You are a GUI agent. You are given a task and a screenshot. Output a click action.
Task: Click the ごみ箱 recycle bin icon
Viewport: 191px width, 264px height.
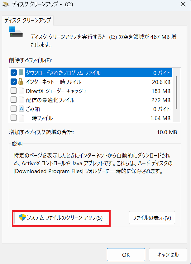[21, 109]
